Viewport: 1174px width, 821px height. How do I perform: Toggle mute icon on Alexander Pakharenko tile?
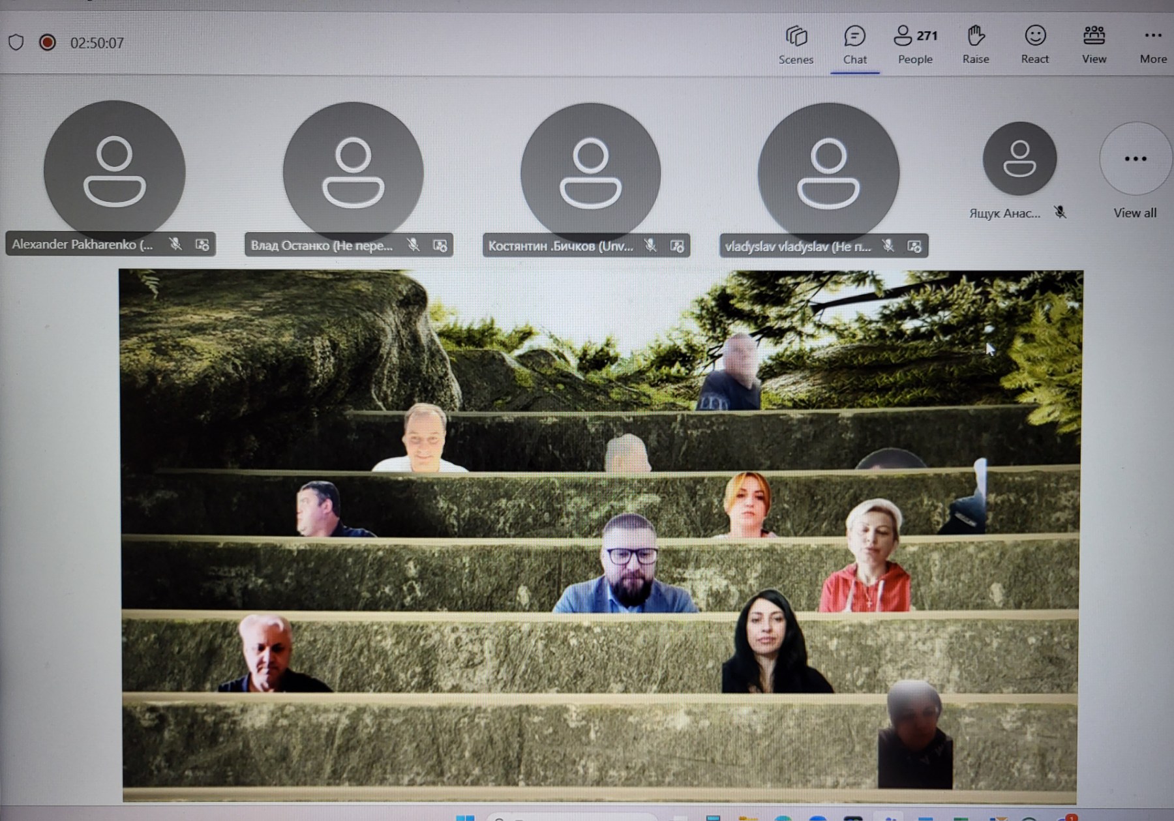click(x=175, y=244)
